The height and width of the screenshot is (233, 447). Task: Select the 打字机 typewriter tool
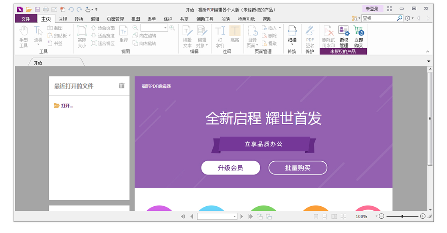click(x=220, y=37)
